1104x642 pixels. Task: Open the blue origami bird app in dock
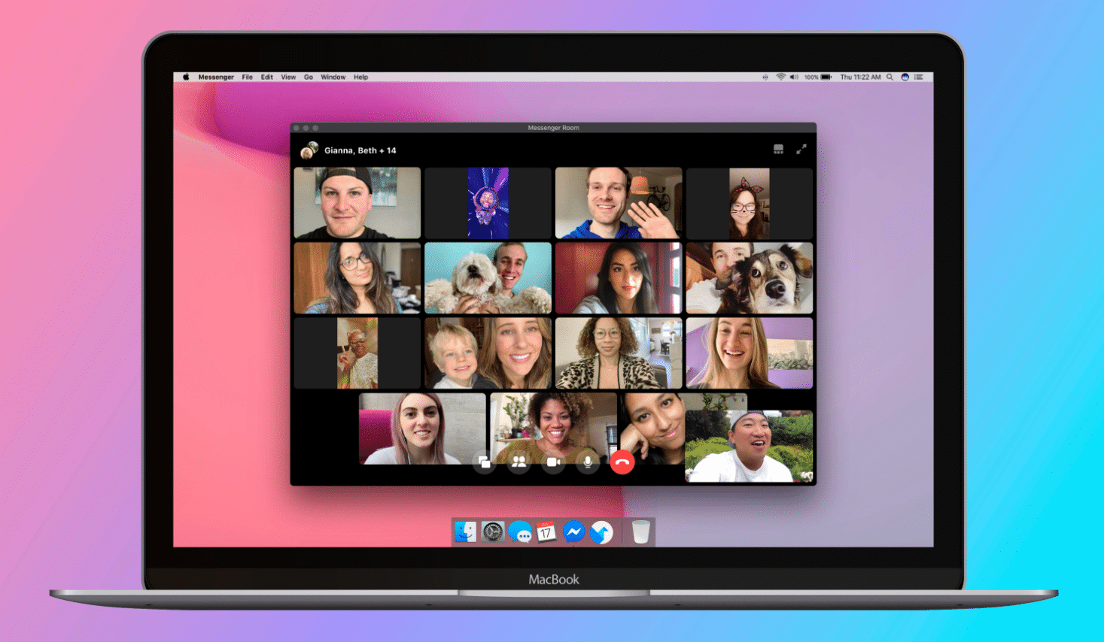601,532
